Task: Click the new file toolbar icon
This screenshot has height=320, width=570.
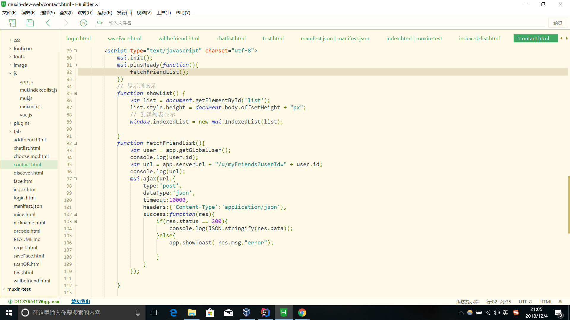Action: point(12,23)
